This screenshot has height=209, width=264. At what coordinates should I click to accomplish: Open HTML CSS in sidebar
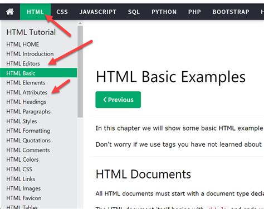click(x=19, y=169)
